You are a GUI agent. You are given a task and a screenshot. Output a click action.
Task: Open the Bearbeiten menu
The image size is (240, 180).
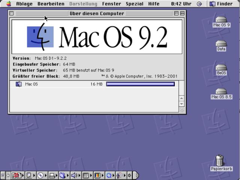point(51,4)
